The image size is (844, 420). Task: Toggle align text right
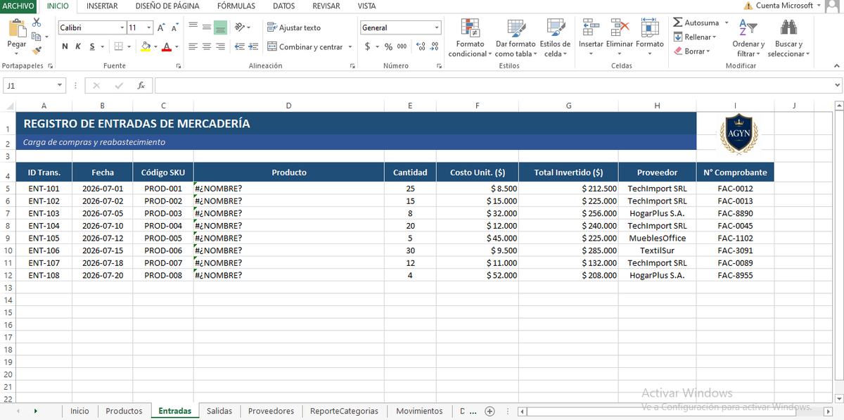tap(220, 47)
